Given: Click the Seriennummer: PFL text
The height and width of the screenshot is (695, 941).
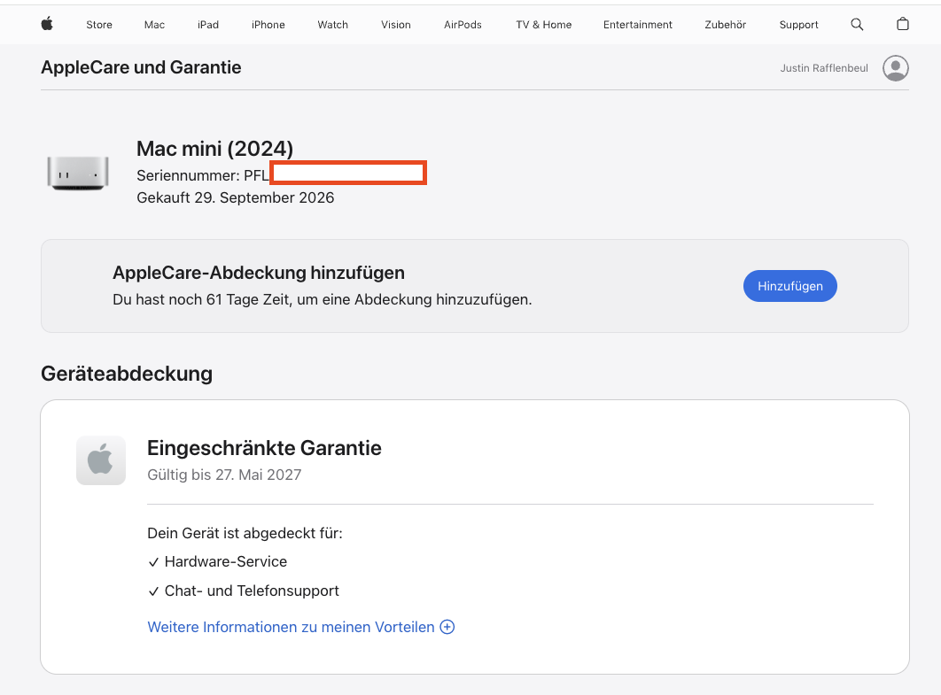Looking at the screenshot, I should point(203,175).
